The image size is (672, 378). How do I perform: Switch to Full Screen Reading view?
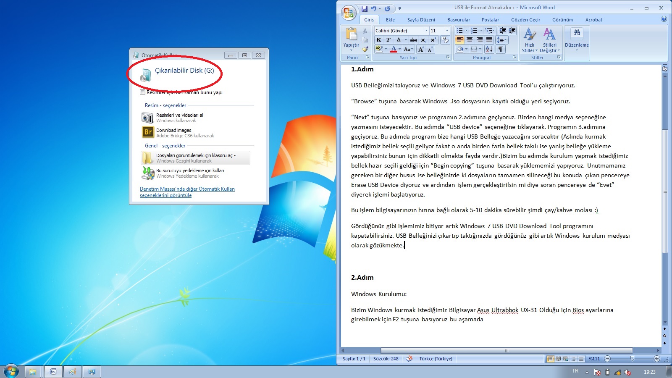tap(558, 359)
